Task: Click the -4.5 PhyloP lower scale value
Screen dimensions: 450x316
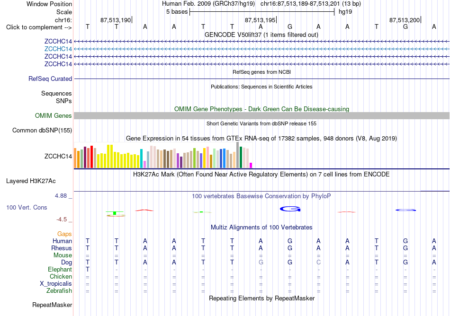Action: [x=62, y=219]
